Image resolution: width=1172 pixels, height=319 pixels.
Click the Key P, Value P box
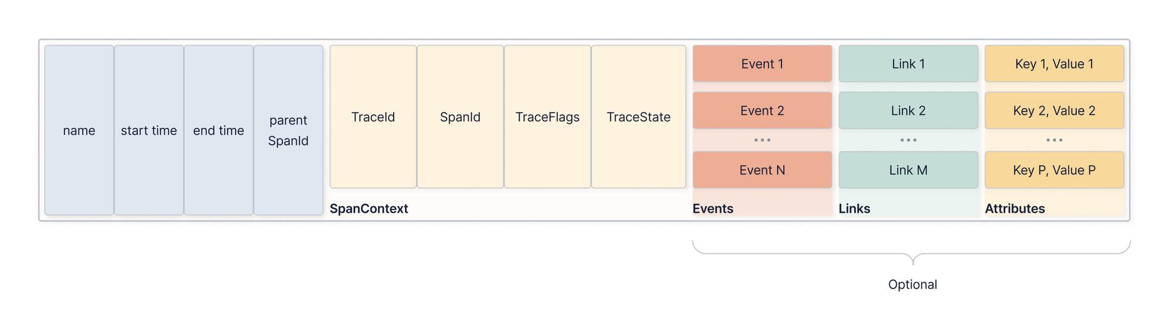point(1054,170)
